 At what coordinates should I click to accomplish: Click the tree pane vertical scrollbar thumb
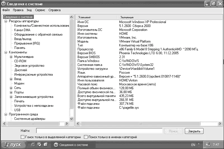tap(71, 64)
